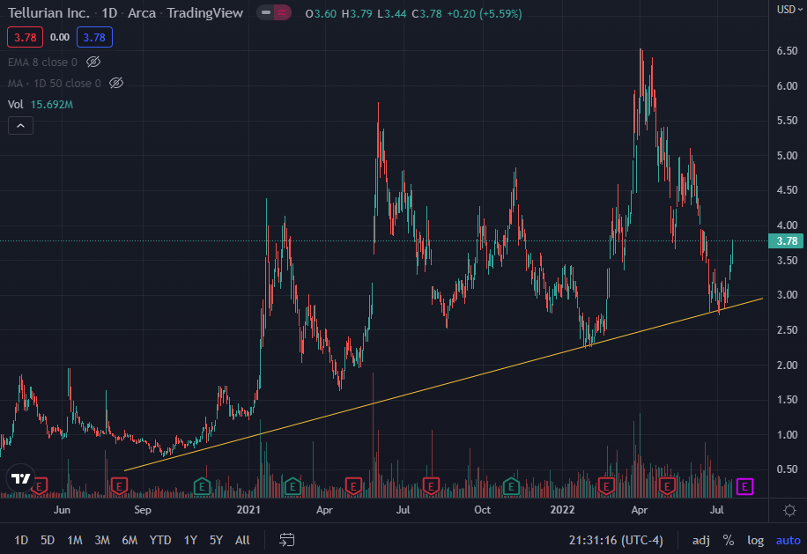The height and width of the screenshot is (554, 807).
Task: Click the red earnings marker right of Apr 2021
Action: coord(353,486)
